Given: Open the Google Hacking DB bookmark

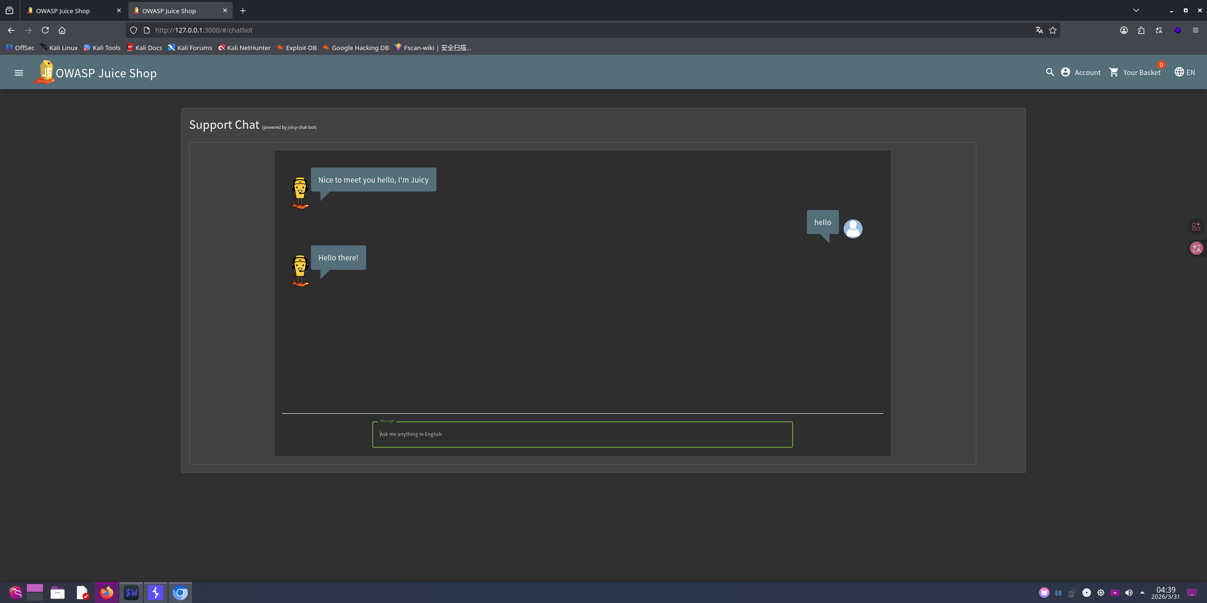Looking at the screenshot, I should [356, 48].
